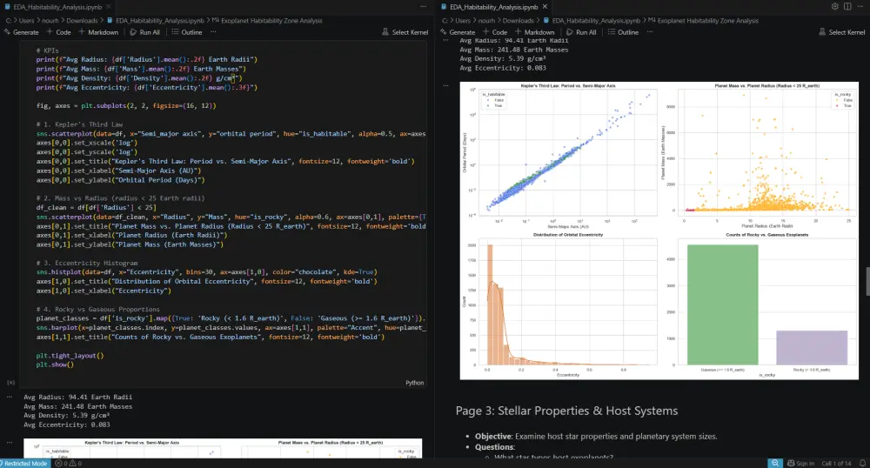Open Outline in right notebook toolbar
Viewport: 870px width, 468px height.
point(624,32)
